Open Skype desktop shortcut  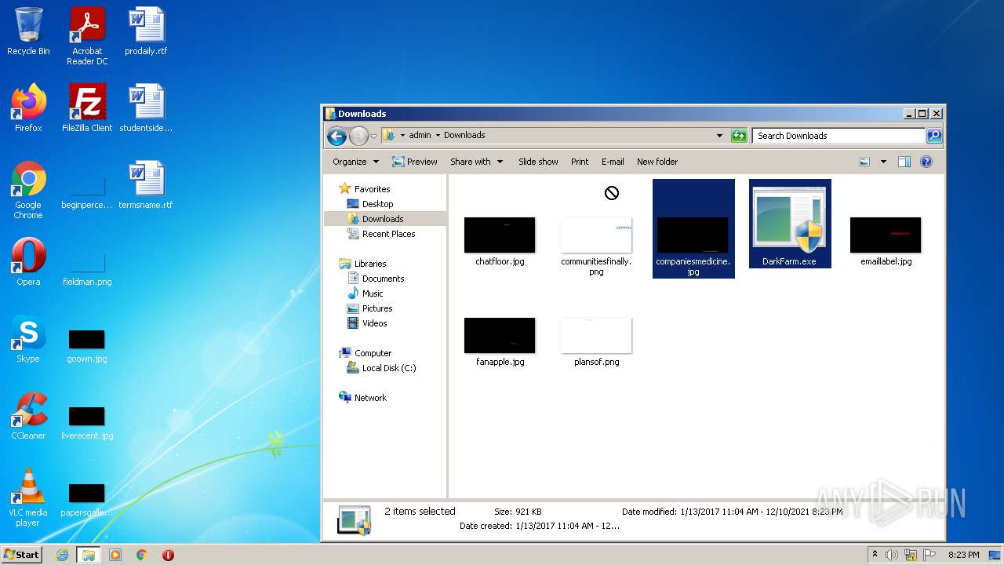(28, 339)
